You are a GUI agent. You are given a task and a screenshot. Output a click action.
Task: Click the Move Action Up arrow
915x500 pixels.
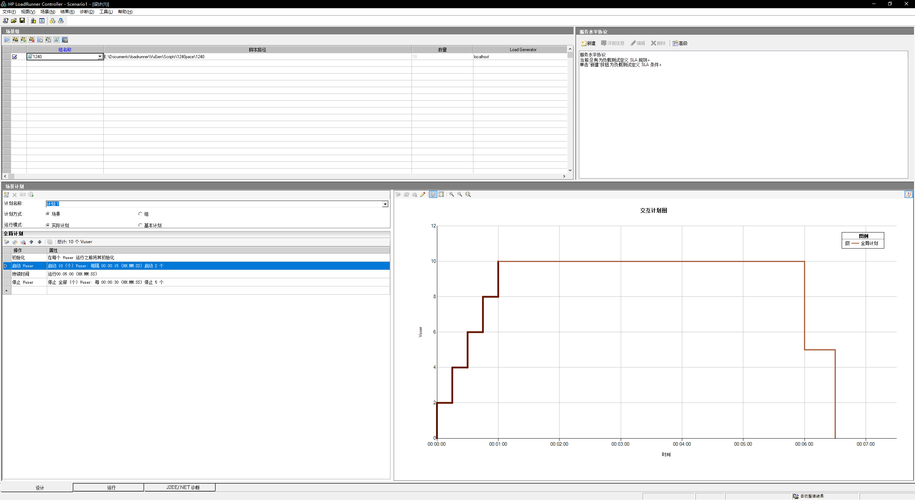[31, 242]
